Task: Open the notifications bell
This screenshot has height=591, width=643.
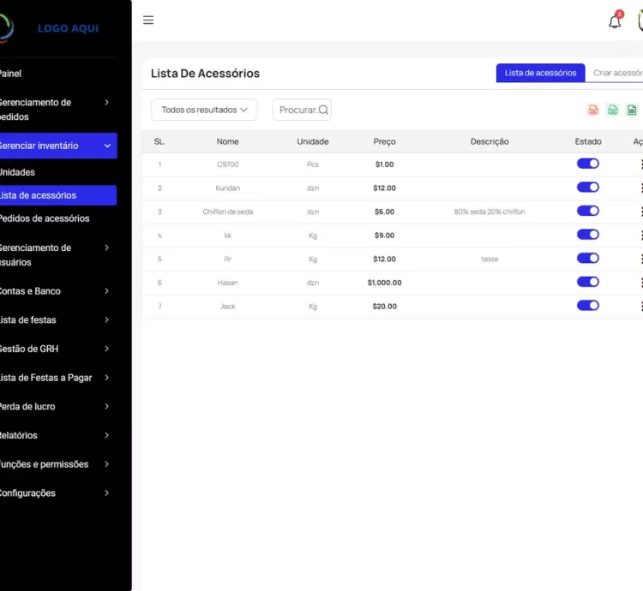Action: pos(615,21)
